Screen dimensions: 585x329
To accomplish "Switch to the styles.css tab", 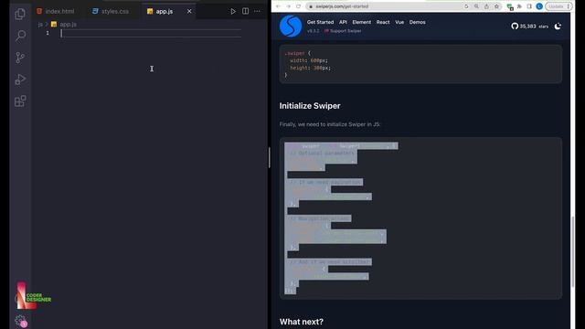I will click(111, 12).
